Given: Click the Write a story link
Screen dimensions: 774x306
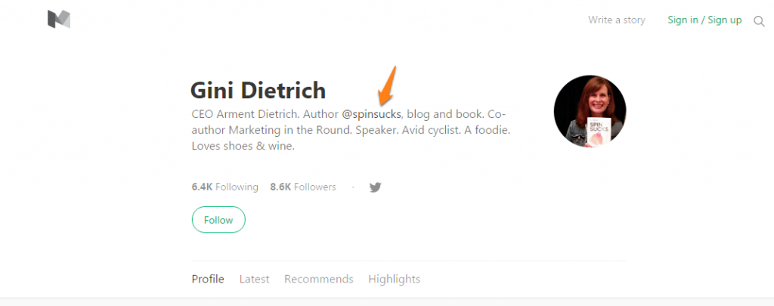Looking at the screenshot, I should point(617,20).
